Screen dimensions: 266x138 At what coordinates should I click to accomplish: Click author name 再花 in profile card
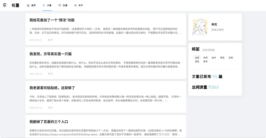pyautogui.click(x=214, y=25)
